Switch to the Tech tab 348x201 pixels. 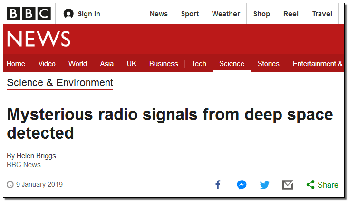[199, 64]
